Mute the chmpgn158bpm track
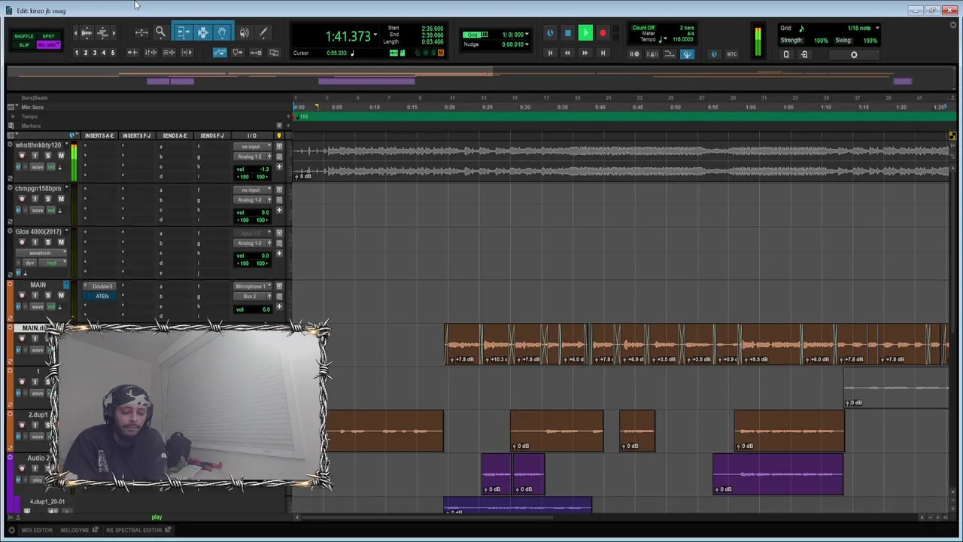Screen dimensions: 963x542 (61, 199)
